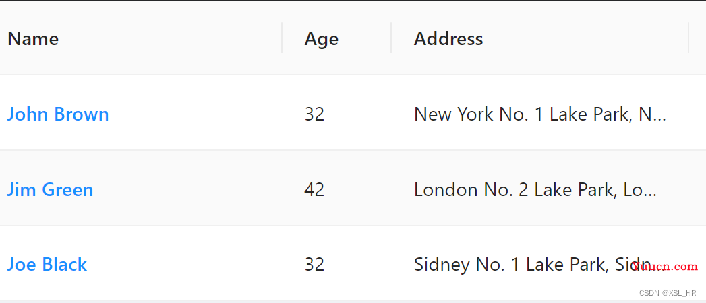
Task: Click the divider right of Address header
Action: pos(688,38)
